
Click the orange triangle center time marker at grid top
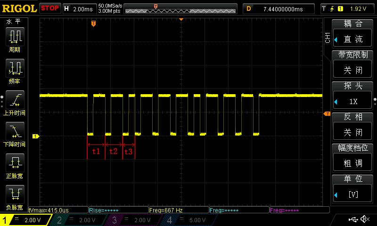[x=181, y=19]
